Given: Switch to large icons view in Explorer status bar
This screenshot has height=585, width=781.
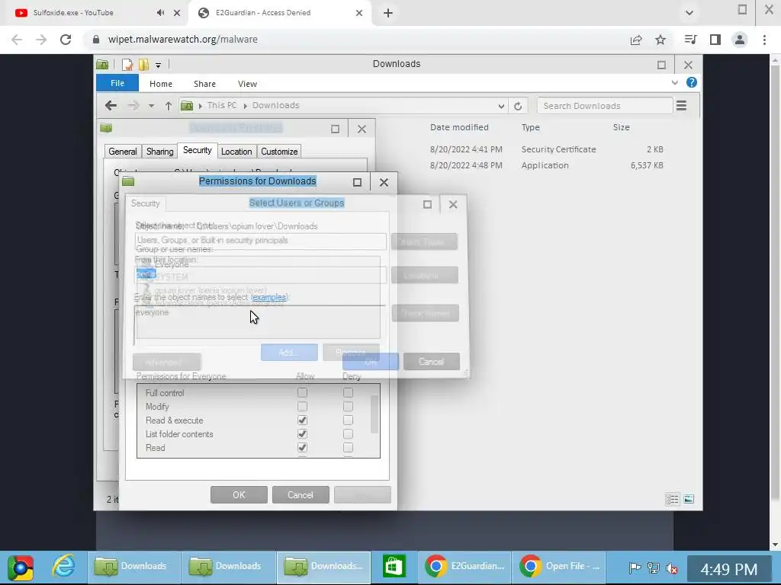Looking at the screenshot, I should pos(689,499).
